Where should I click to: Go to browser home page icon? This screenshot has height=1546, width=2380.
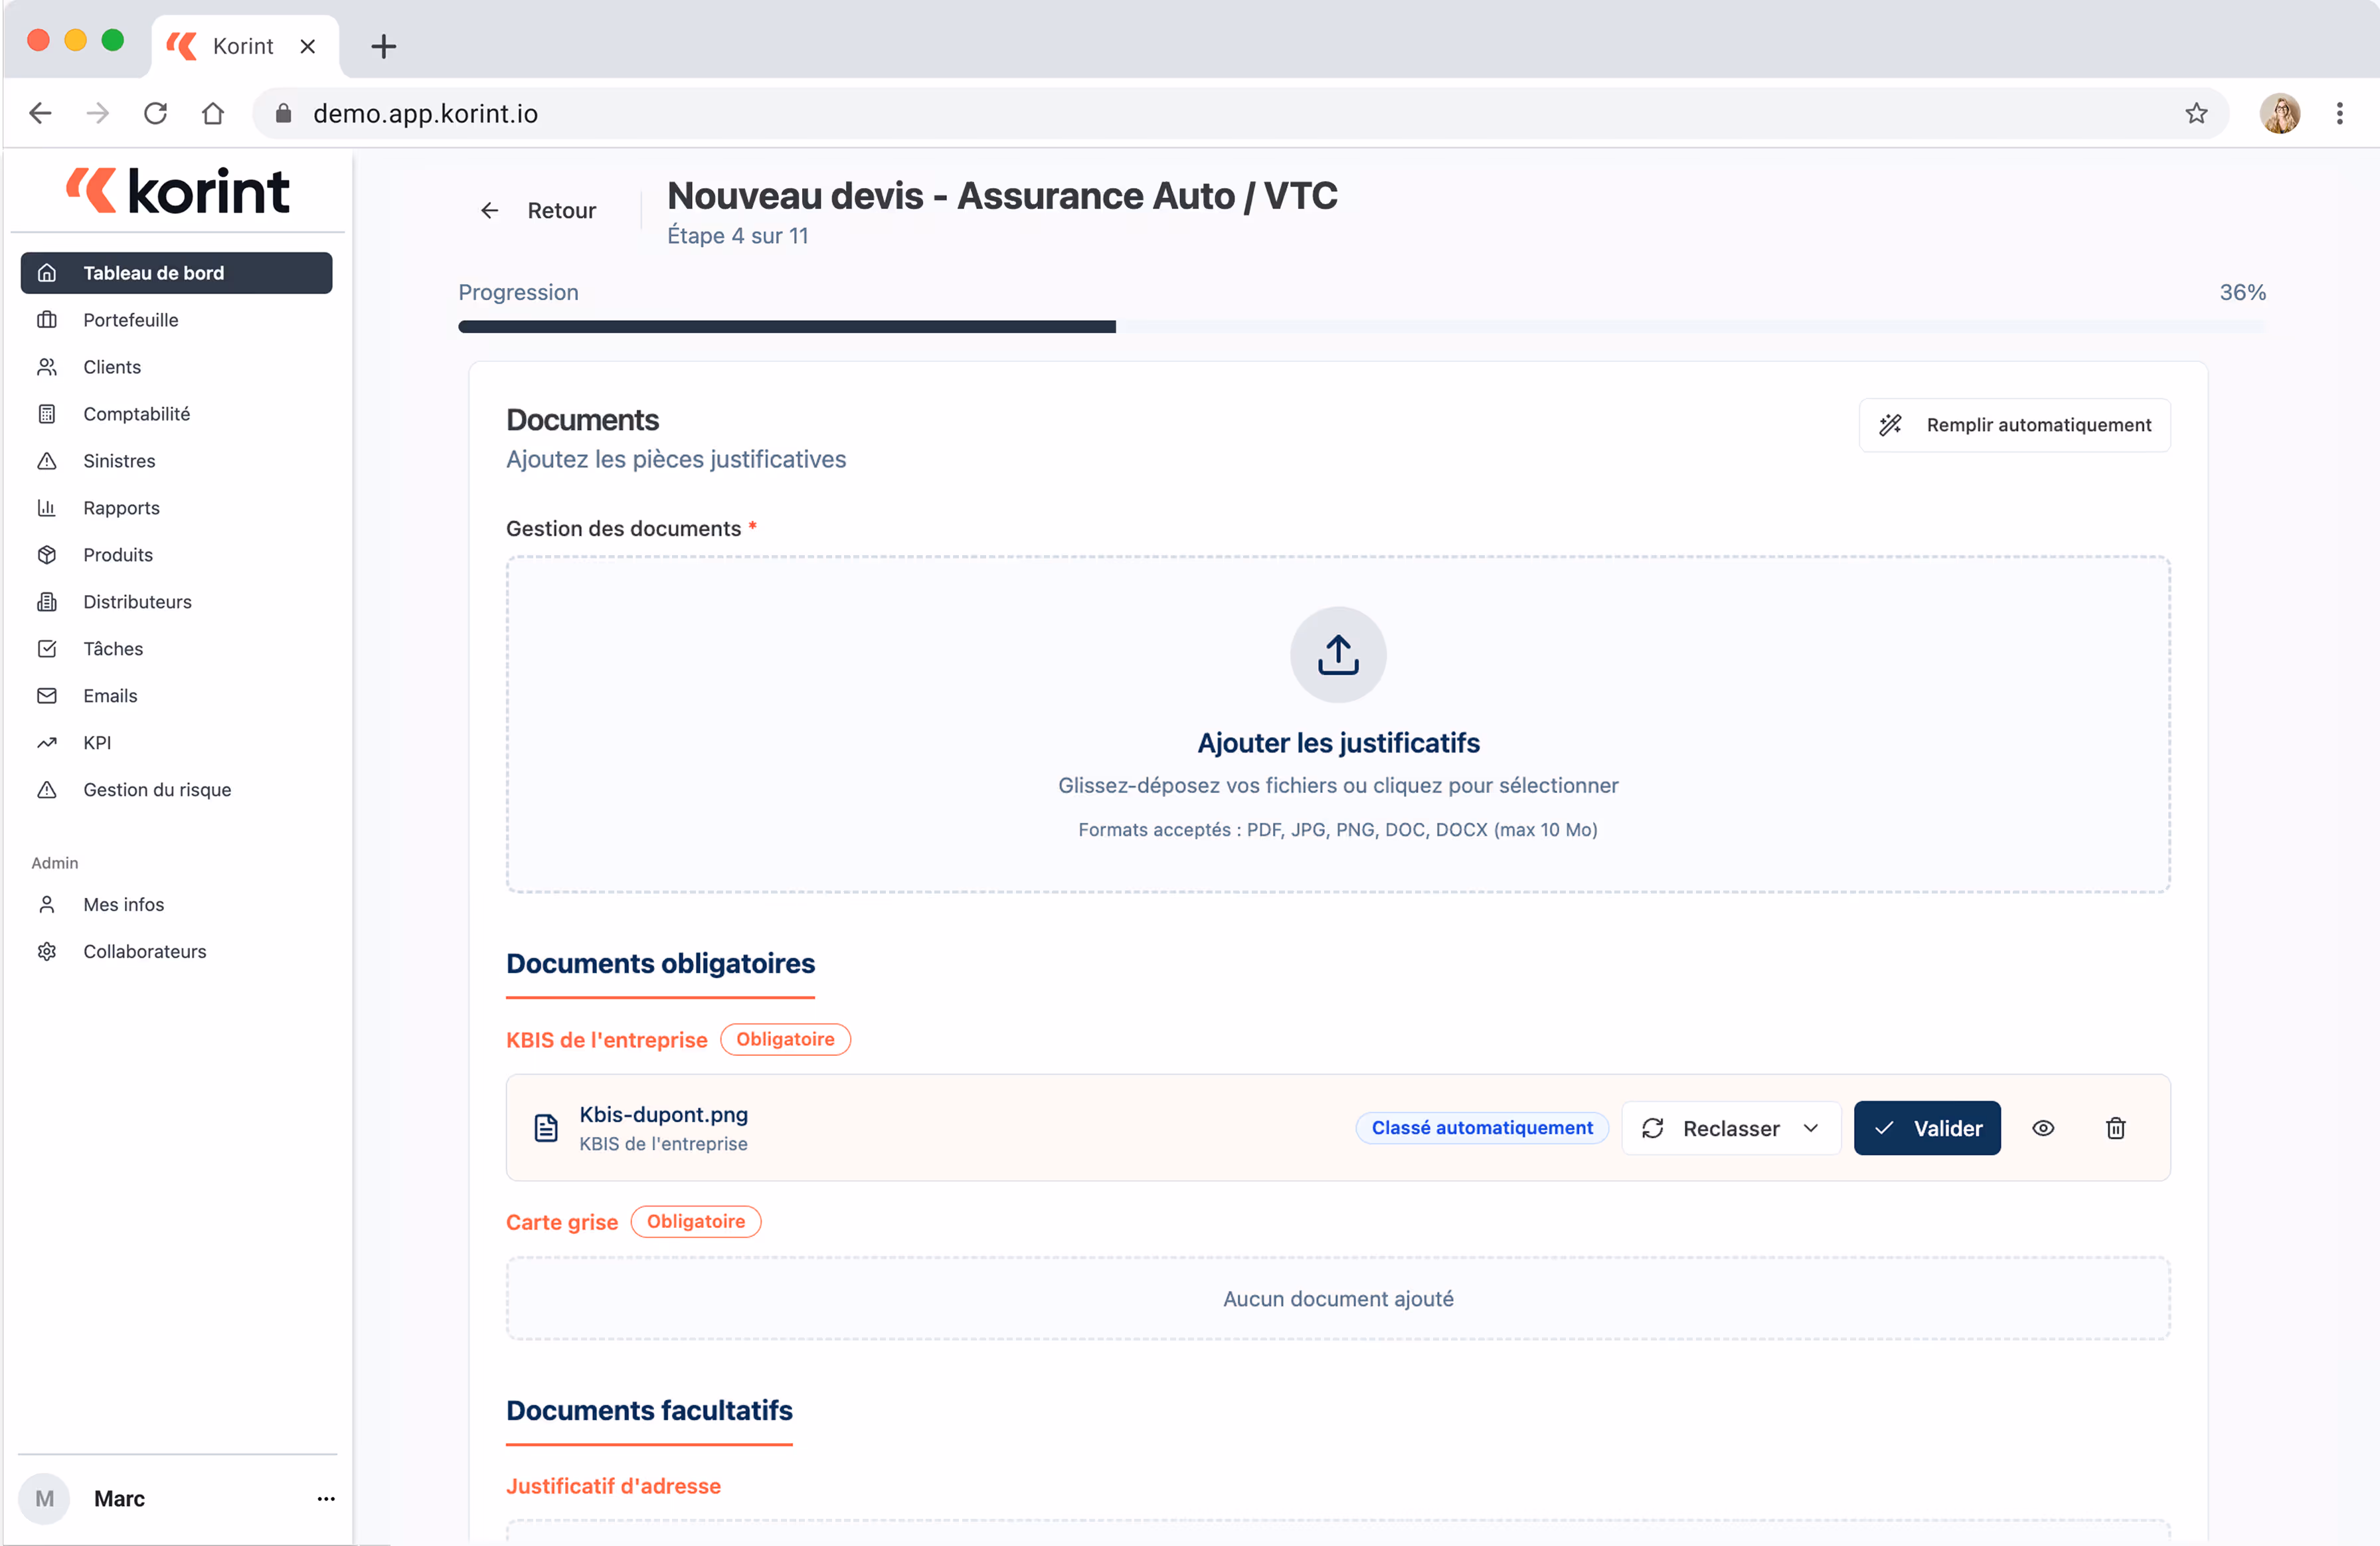(213, 113)
